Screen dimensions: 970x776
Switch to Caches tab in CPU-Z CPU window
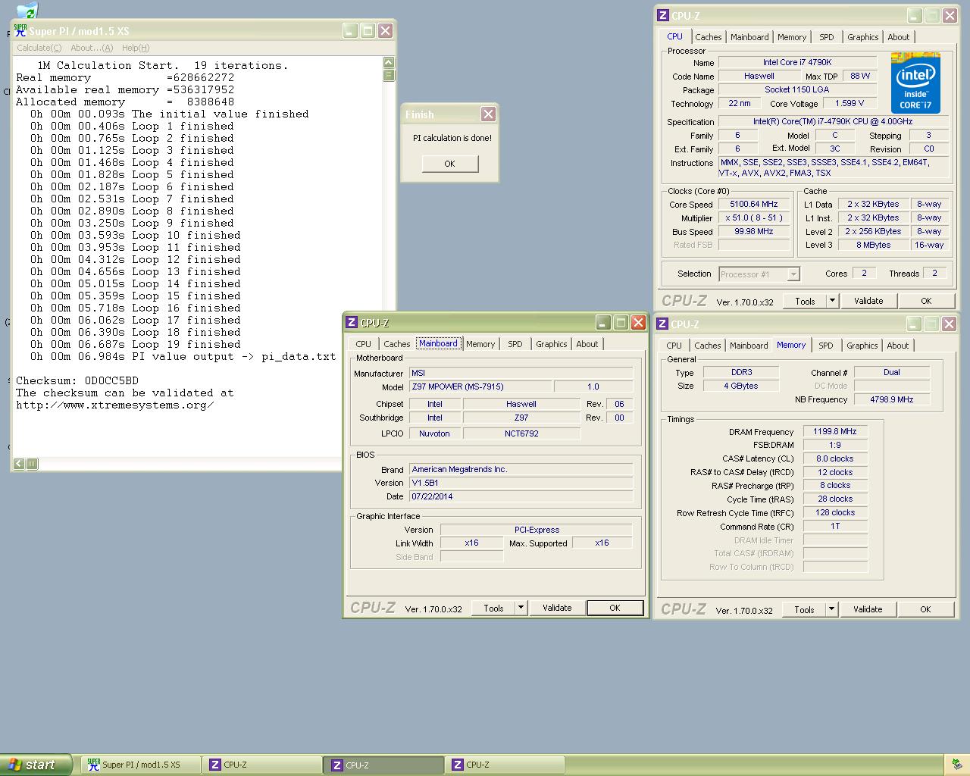tap(709, 37)
